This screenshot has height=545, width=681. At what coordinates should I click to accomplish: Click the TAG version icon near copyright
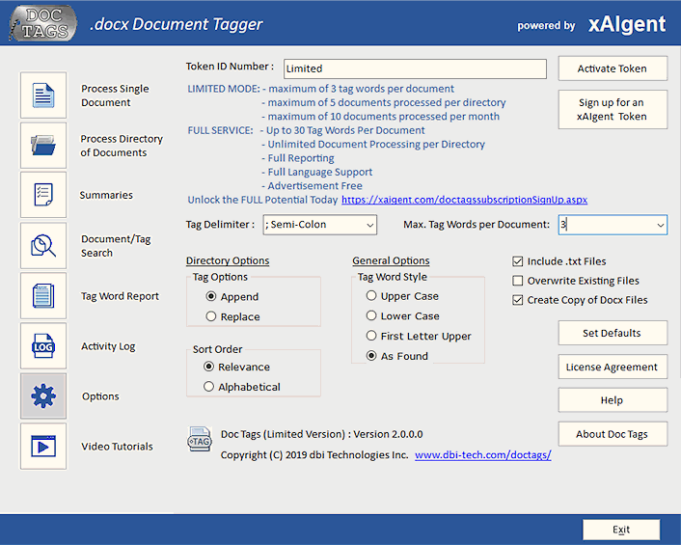(200, 439)
